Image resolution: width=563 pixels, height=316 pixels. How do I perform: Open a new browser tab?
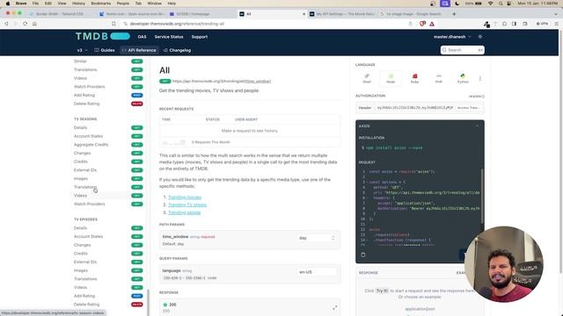[454, 14]
